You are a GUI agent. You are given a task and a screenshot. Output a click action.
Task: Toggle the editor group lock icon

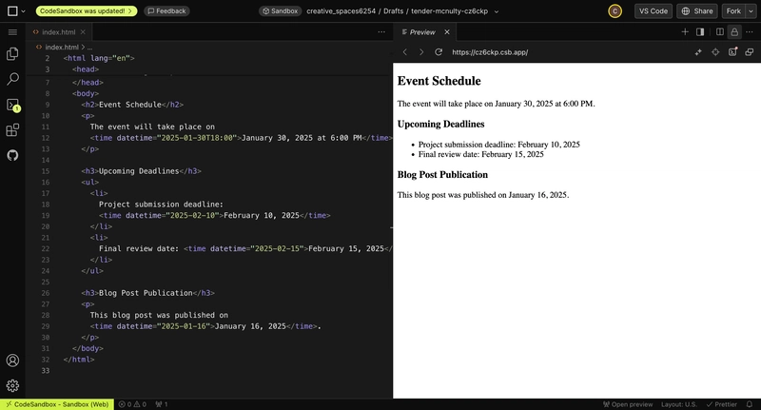point(733,31)
